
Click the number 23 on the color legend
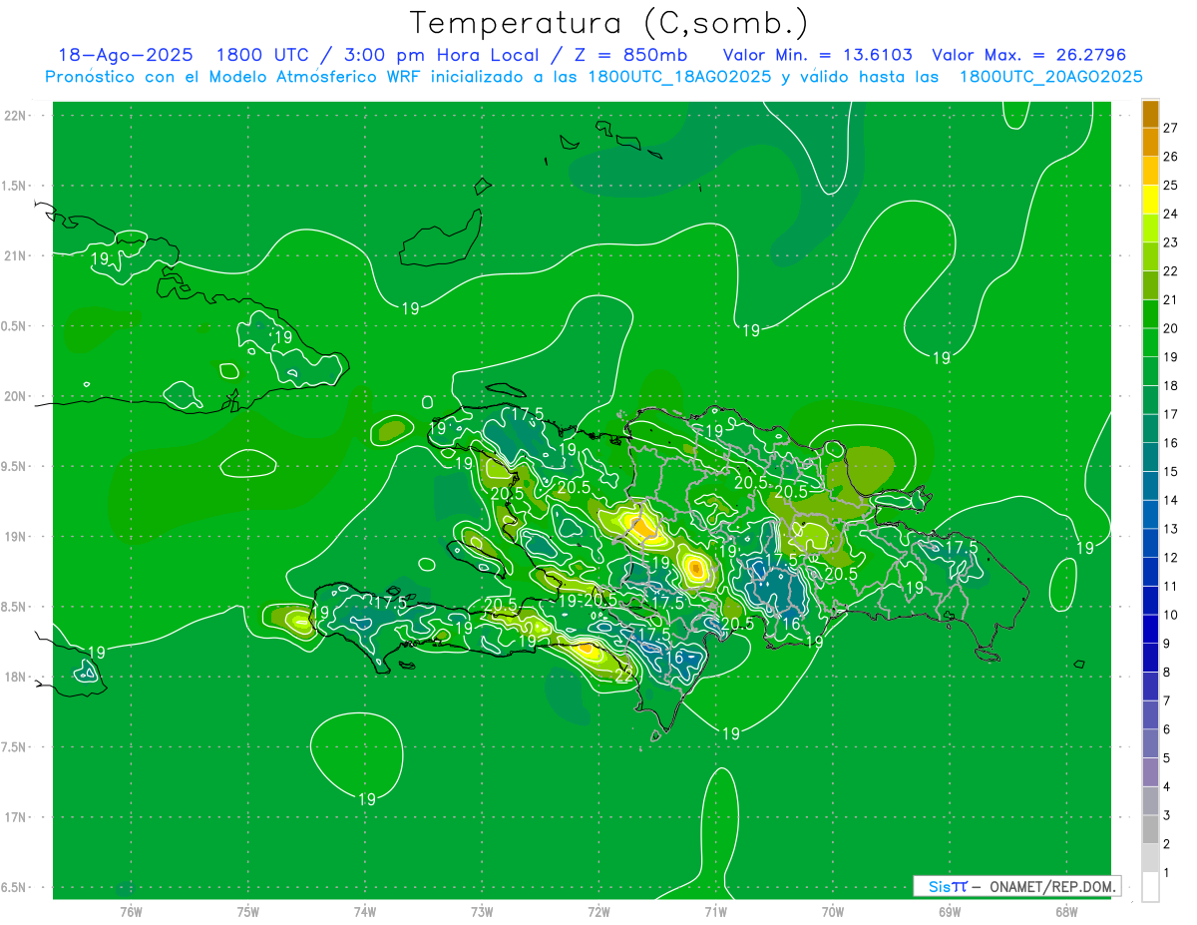[x=1171, y=242]
